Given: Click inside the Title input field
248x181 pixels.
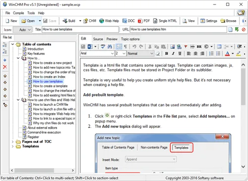Looking at the screenshot, I should pos(80,30).
